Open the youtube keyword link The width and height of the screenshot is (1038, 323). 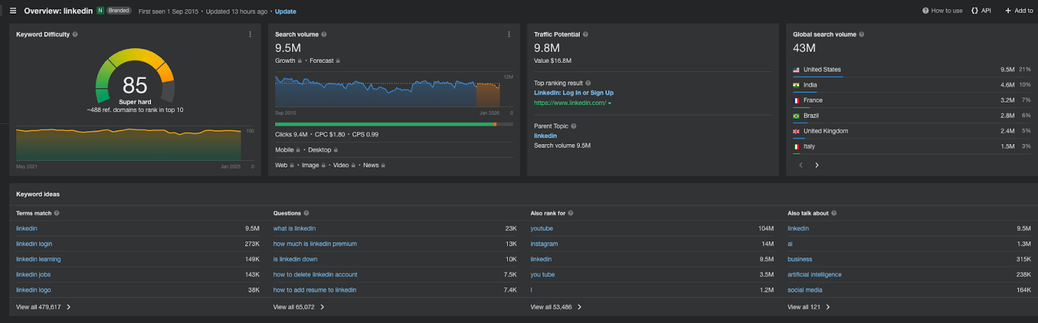[542, 229]
